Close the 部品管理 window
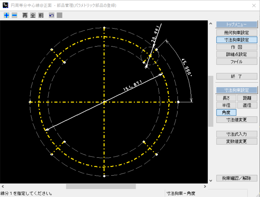The height and width of the screenshot is (197, 260). tap(254, 6)
